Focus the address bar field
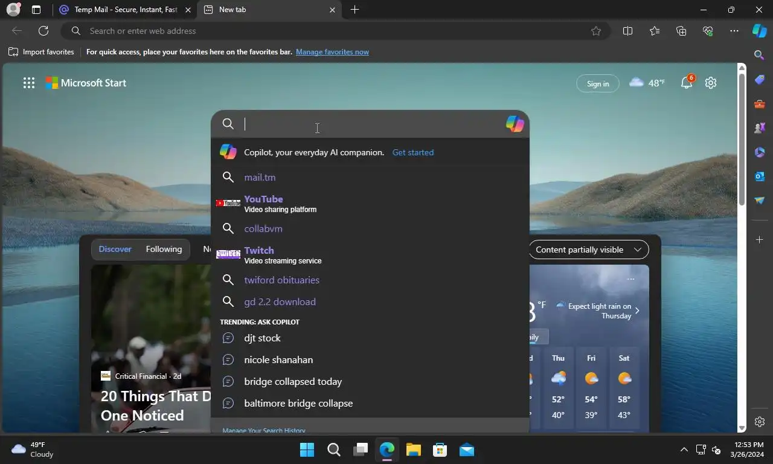The height and width of the screenshot is (464, 773). click(335, 31)
